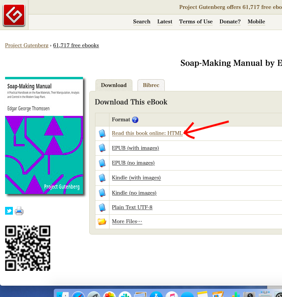The image size is (282, 297).
Task: Download EPUB (with images)
Action: 135,148
